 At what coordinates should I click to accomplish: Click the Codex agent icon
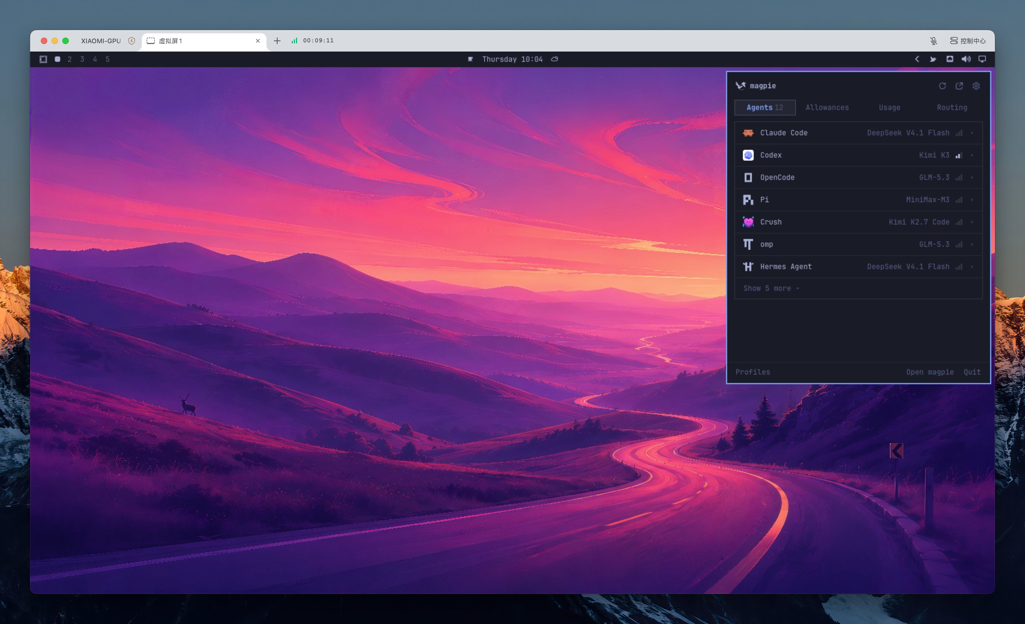(748, 155)
